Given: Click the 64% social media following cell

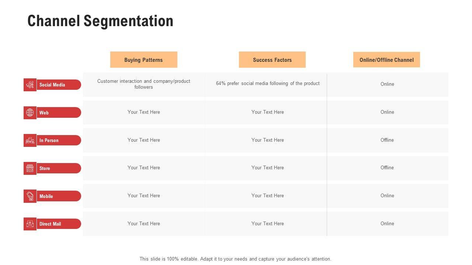Looking at the screenshot, I should pos(268,84).
